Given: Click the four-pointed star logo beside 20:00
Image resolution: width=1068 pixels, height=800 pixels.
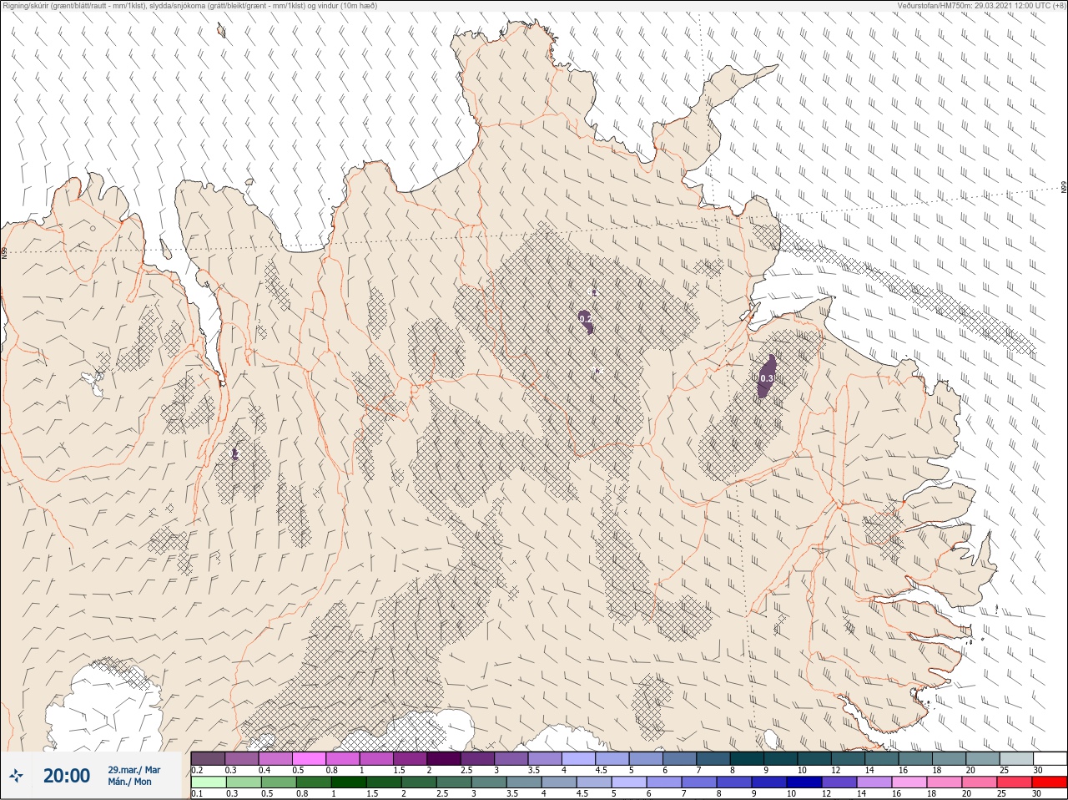Looking at the screenshot, I should click(x=16, y=776).
